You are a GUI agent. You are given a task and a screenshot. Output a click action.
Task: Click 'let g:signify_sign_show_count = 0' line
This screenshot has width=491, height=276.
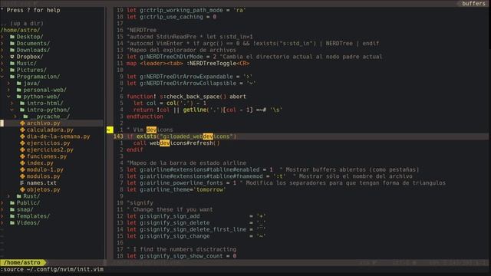click(x=181, y=256)
